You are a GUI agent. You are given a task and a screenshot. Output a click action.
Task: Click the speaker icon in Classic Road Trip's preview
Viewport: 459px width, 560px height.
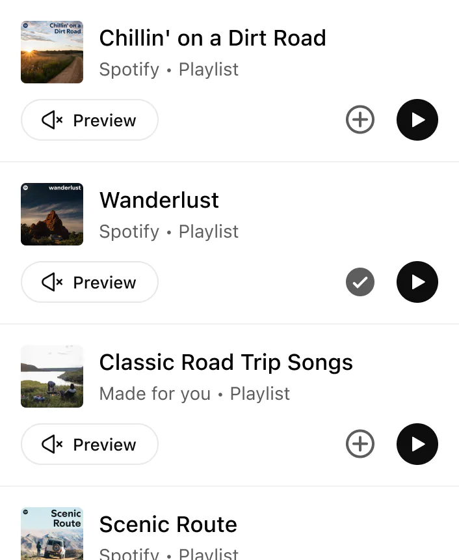[x=52, y=444]
